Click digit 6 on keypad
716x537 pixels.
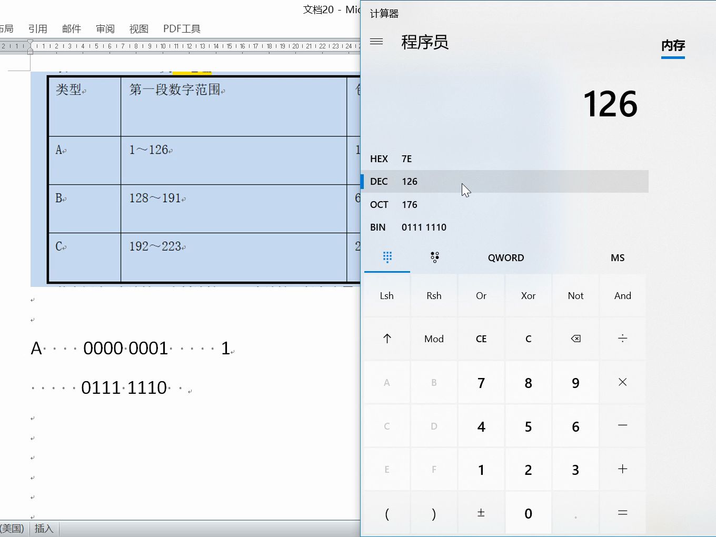point(575,426)
